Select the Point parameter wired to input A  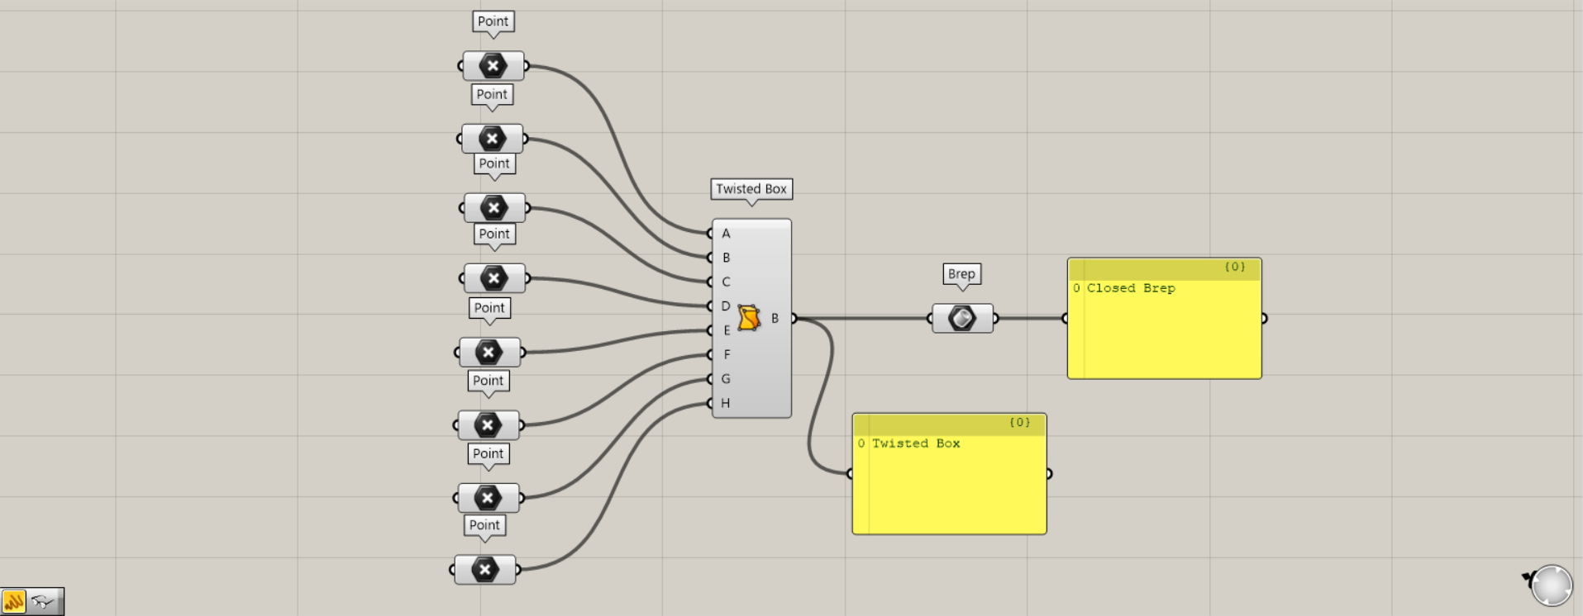pyautogui.click(x=493, y=66)
